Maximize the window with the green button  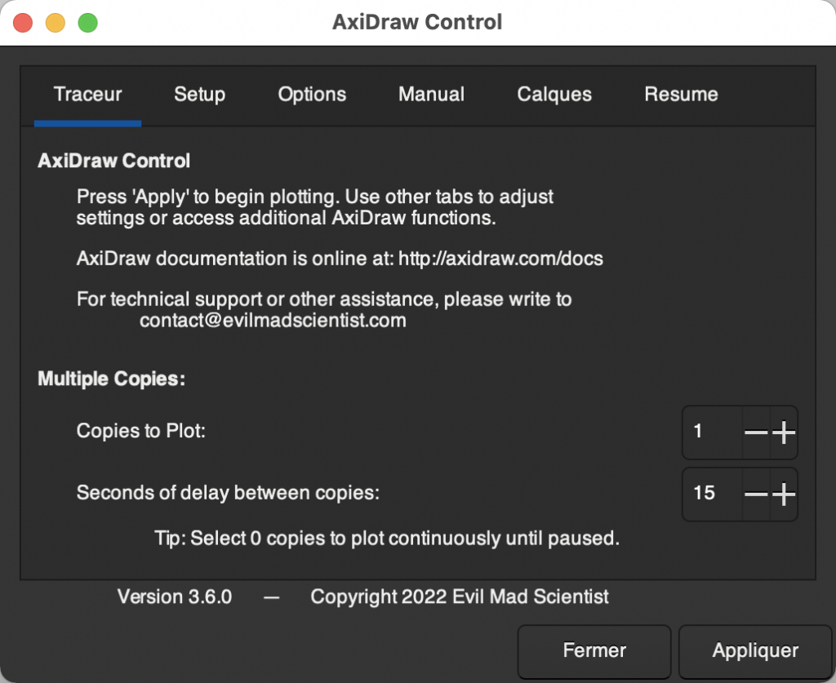pos(87,23)
